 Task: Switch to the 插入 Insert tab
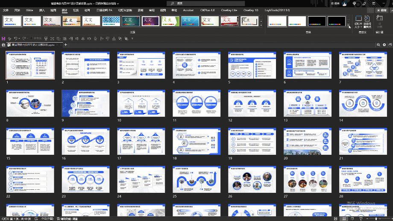coord(42,10)
